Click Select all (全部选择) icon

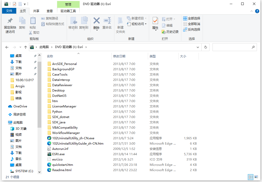(x=185, y=18)
